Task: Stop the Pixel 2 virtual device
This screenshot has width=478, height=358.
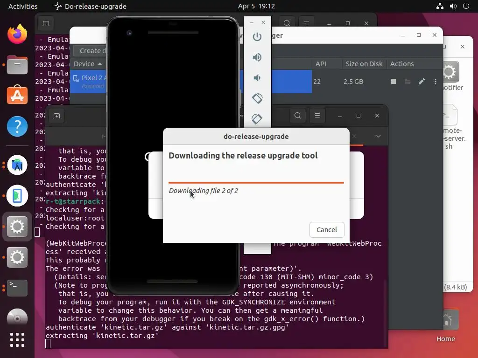Action: click(x=393, y=82)
